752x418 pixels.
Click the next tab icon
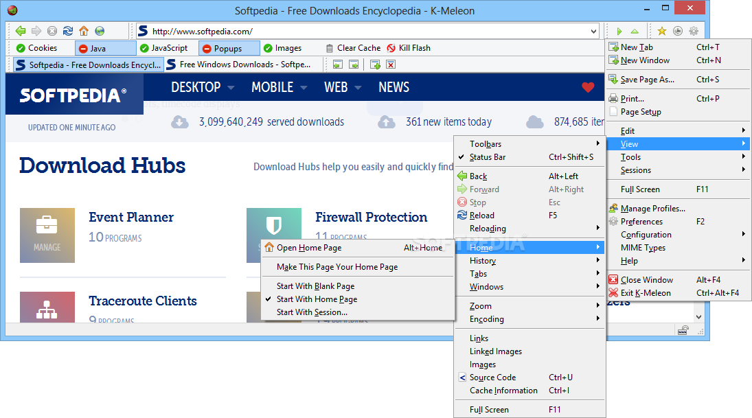pos(354,65)
